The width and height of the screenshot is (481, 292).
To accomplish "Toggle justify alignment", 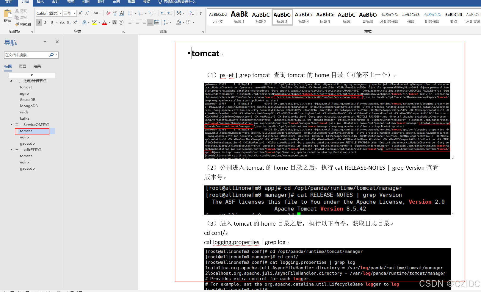I will (150, 22).
